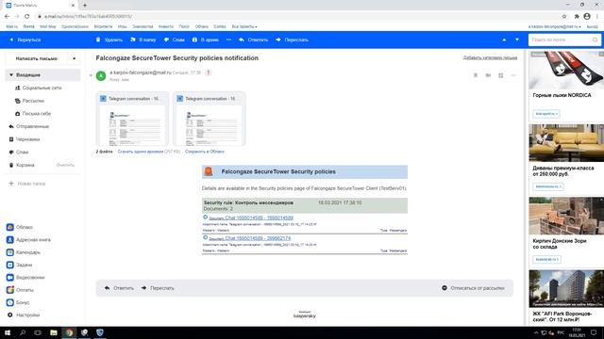This screenshot has width=604, height=339.
Task: Open second Telegram conversation attachment thumbnail
Action: (x=210, y=119)
